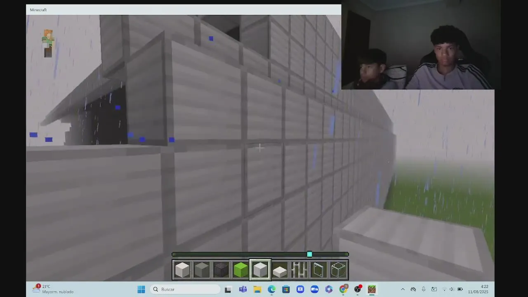Open the weather widget showing 21°C
528x297 pixels.
click(53, 289)
